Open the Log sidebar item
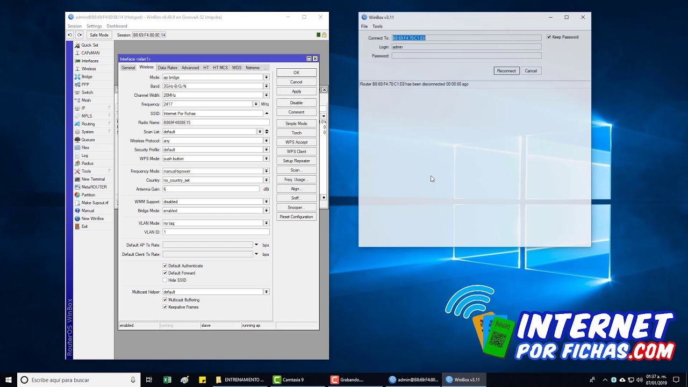 (84, 155)
